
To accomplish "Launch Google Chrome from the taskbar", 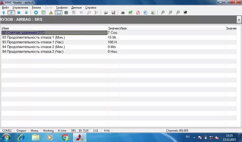I will pos(65,137).
